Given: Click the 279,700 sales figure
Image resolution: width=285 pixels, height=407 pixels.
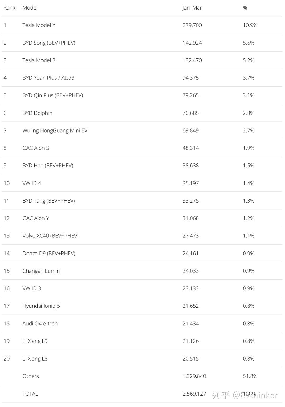Looking at the screenshot, I should pos(192,25).
